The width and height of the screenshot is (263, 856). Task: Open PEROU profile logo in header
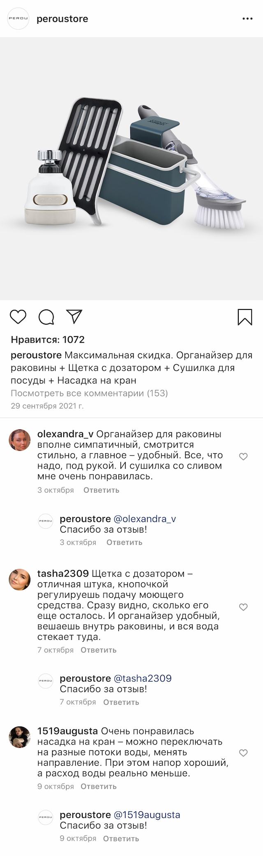[x=18, y=19]
